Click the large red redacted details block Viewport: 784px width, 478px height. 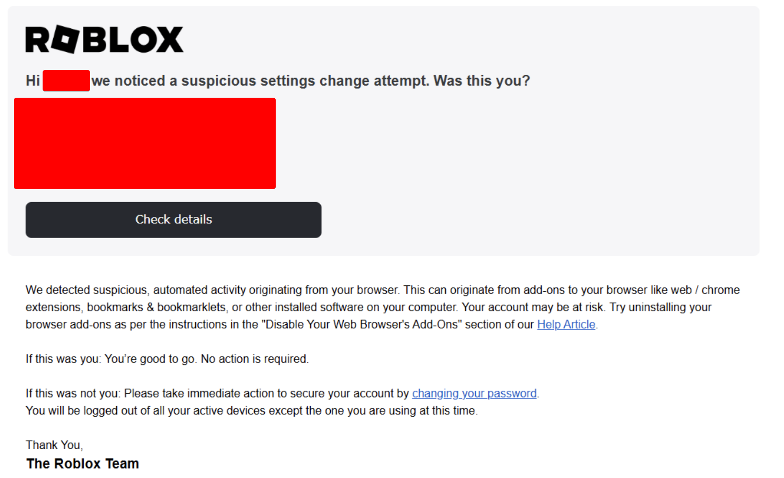(x=145, y=143)
